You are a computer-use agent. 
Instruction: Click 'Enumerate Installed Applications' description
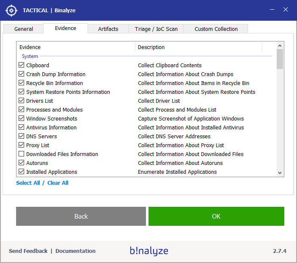tap(177, 172)
